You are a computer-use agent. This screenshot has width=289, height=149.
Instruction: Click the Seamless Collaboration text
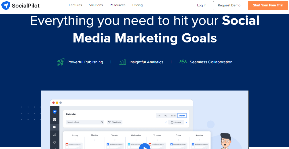pyautogui.click(x=211, y=62)
